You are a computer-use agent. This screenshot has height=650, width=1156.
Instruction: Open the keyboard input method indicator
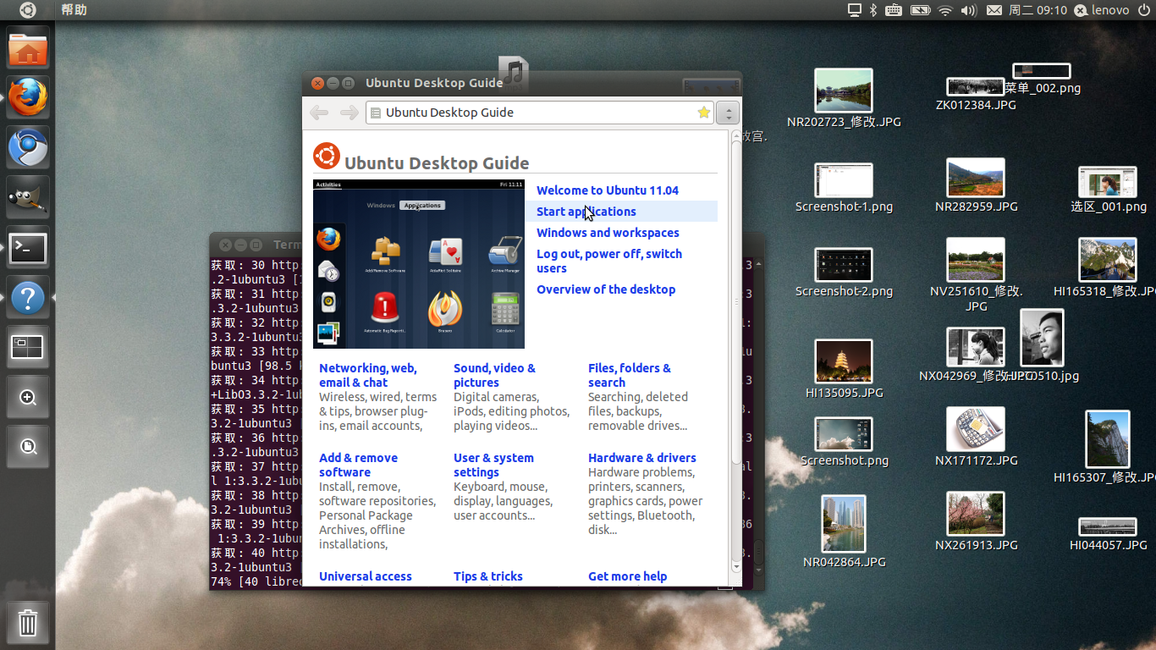click(894, 10)
